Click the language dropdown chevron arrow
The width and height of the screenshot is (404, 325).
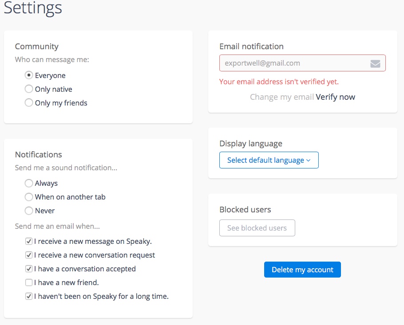pyautogui.click(x=309, y=161)
